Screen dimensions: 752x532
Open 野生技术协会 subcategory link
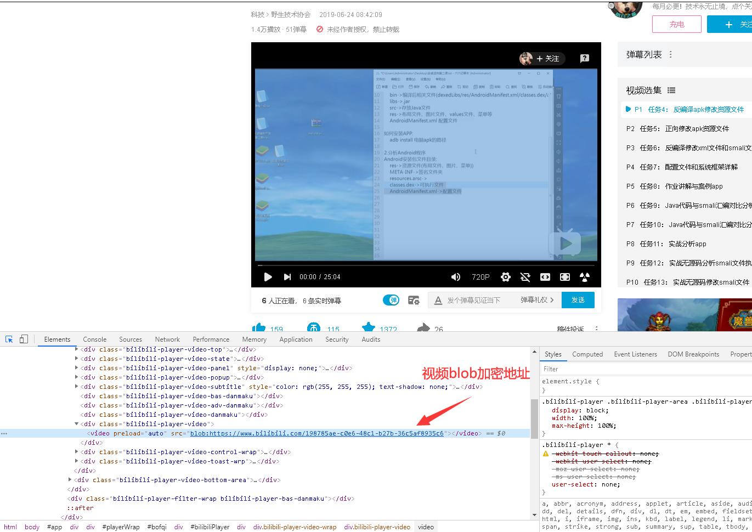click(291, 15)
